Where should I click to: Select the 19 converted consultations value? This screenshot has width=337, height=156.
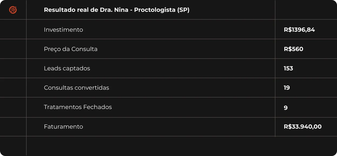pyautogui.click(x=287, y=88)
